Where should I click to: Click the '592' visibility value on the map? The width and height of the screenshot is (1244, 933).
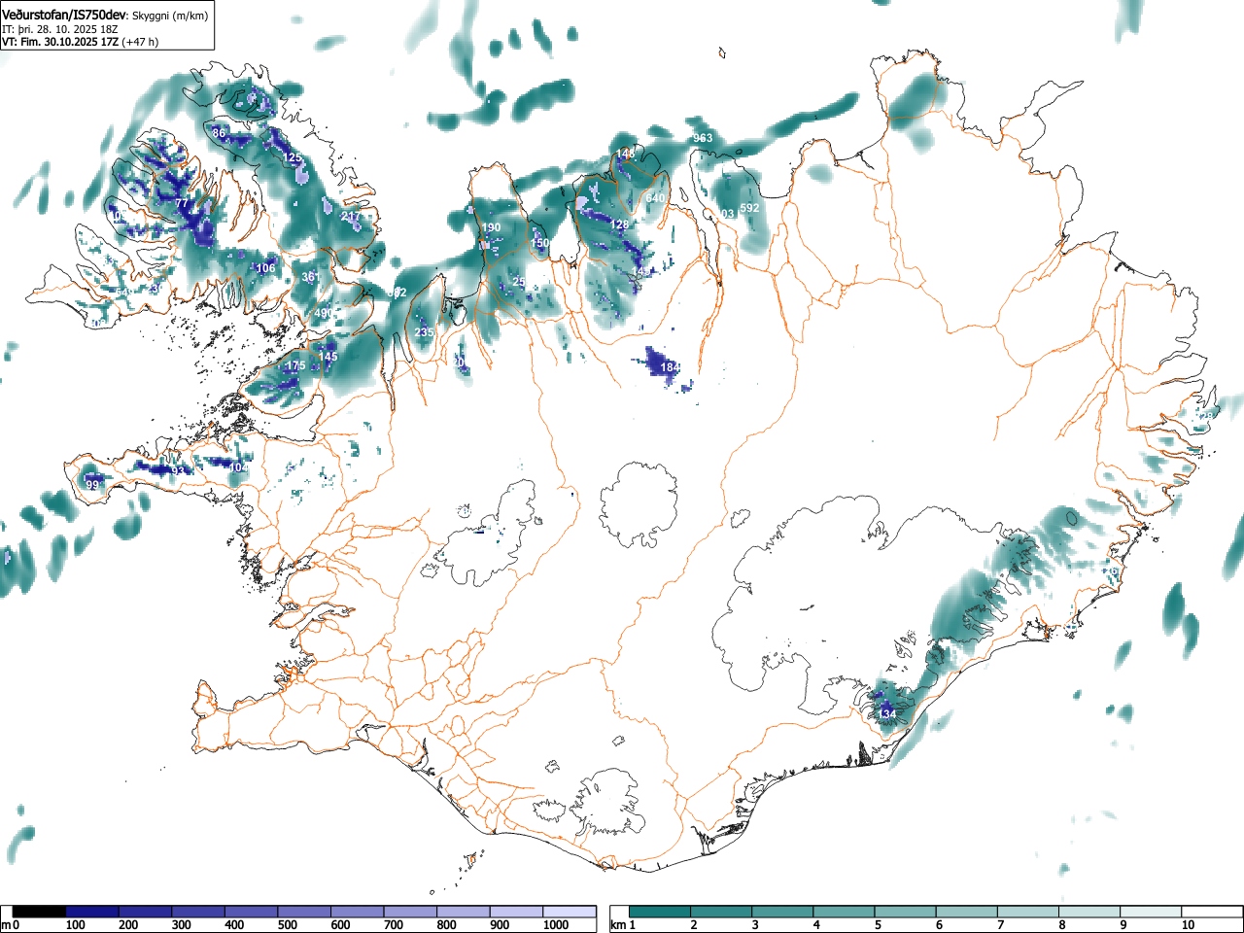click(749, 208)
